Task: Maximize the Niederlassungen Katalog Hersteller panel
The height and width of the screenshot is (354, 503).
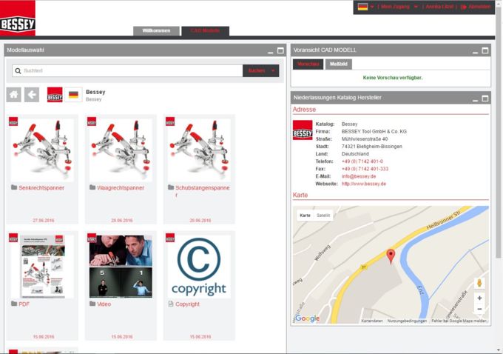Action: tap(485, 98)
